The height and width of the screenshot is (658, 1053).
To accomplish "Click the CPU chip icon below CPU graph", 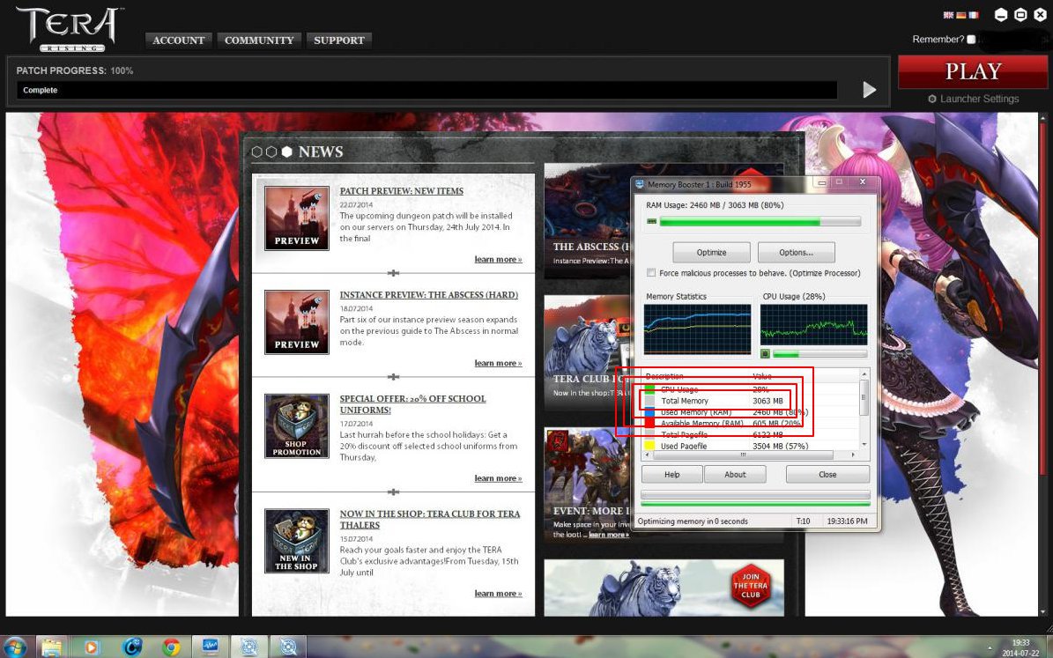I will click(765, 353).
